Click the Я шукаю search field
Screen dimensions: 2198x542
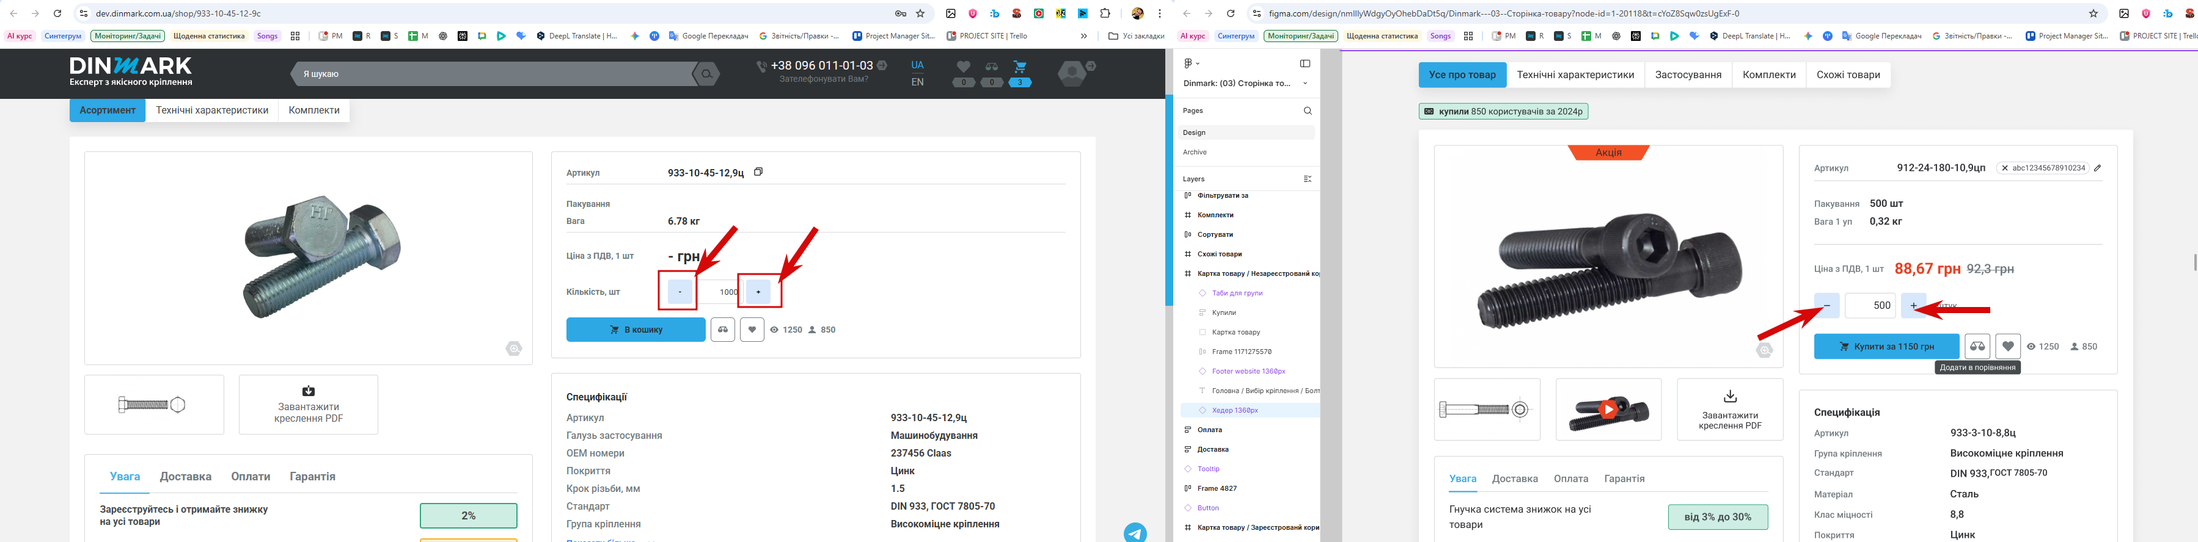pyautogui.click(x=493, y=74)
